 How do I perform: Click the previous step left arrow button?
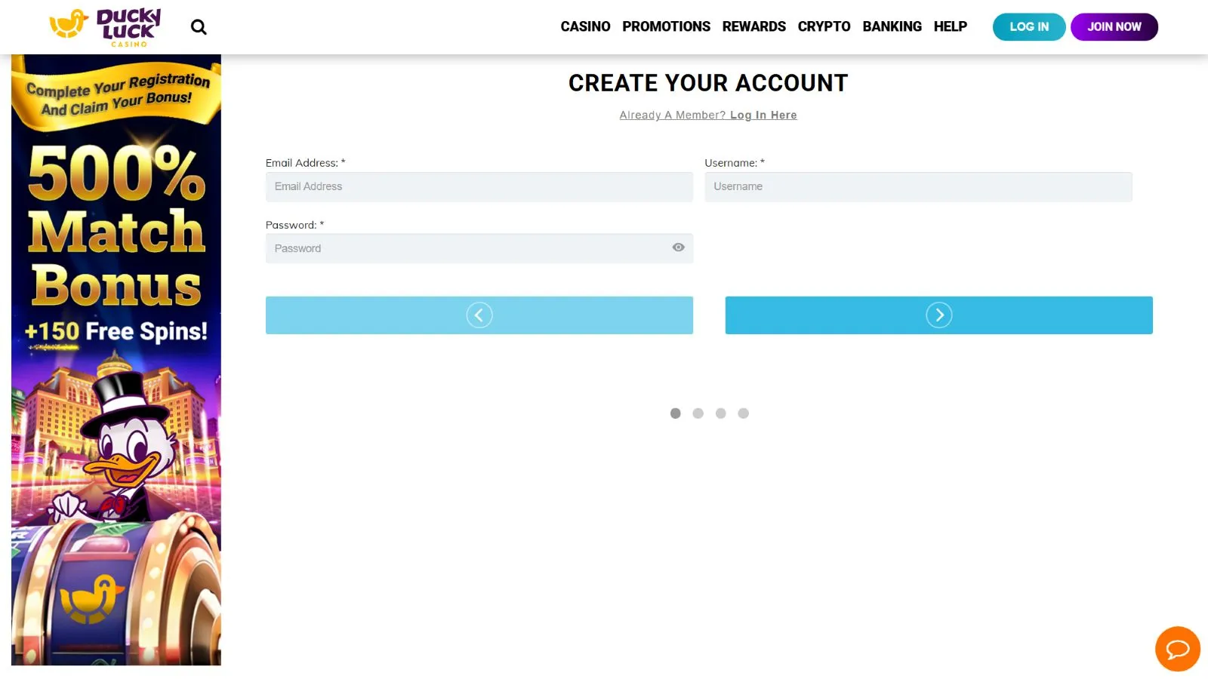click(479, 315)
